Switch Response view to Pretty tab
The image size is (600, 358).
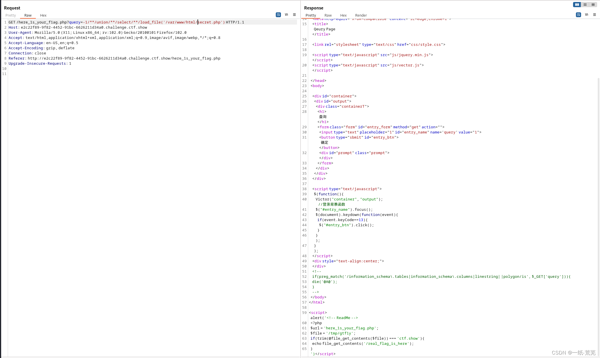tap(311, 15)
